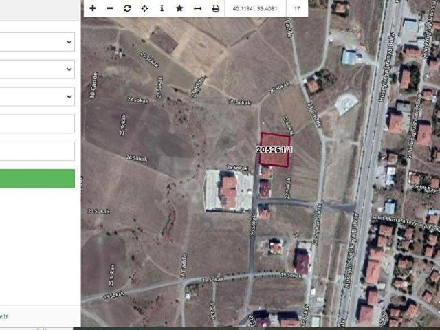Select the distance measure arrow tool
Viewport: 440px width, 330px height.
pyautogui.click(x=197, y=8)
